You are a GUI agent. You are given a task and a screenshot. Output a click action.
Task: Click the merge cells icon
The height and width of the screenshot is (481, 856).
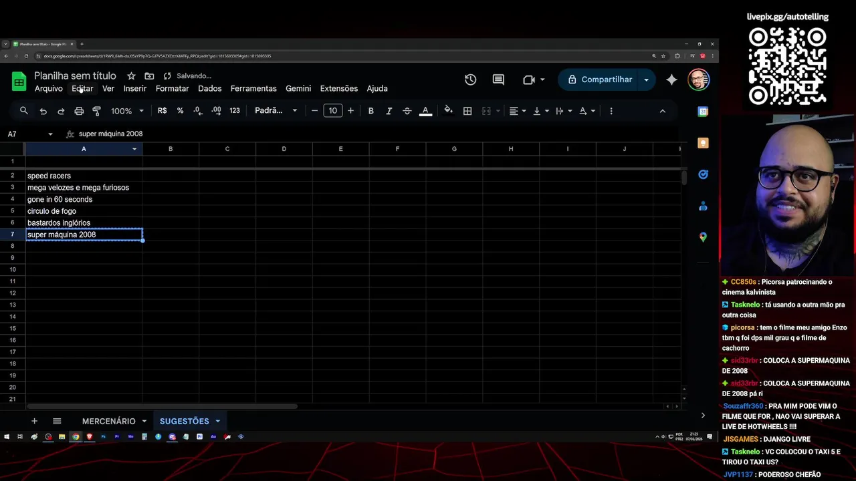coord(486,111)
